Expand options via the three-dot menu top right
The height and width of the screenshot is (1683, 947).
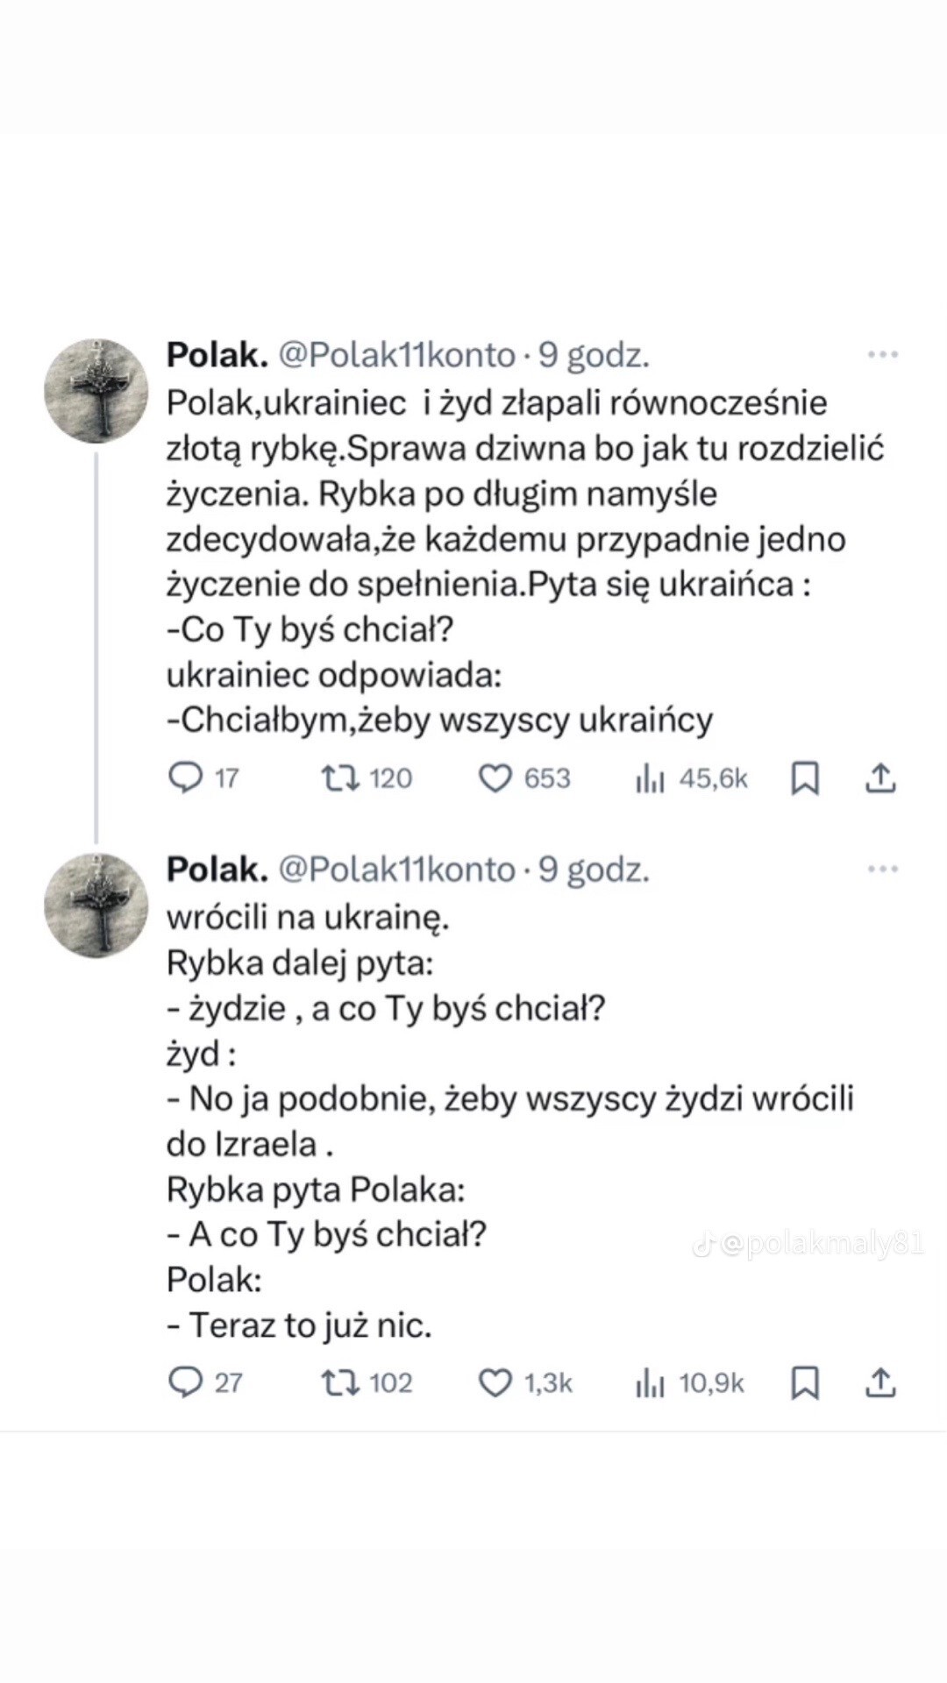click(886, 353)
